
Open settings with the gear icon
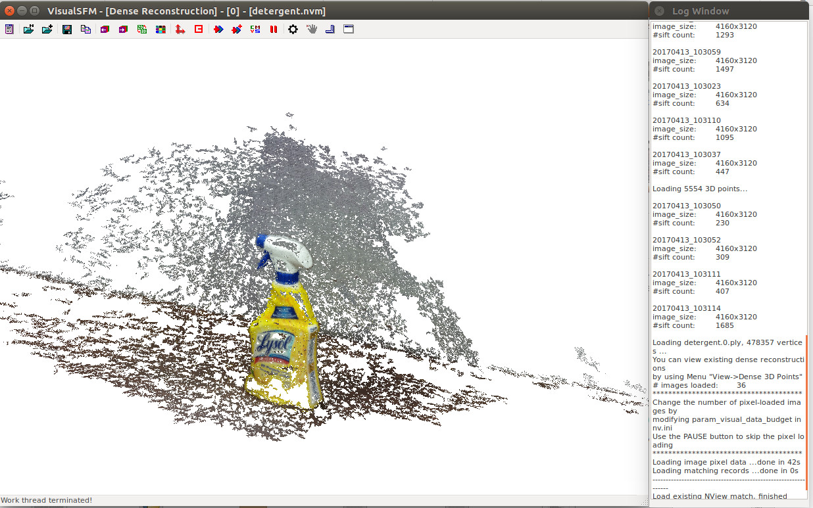(x=293, y=30)
